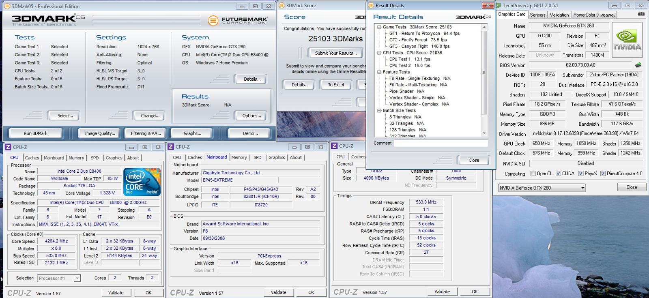Click the Result Details window title icon
The width and height of the screenshot is (649, 298).
click(x=370, y=5)
